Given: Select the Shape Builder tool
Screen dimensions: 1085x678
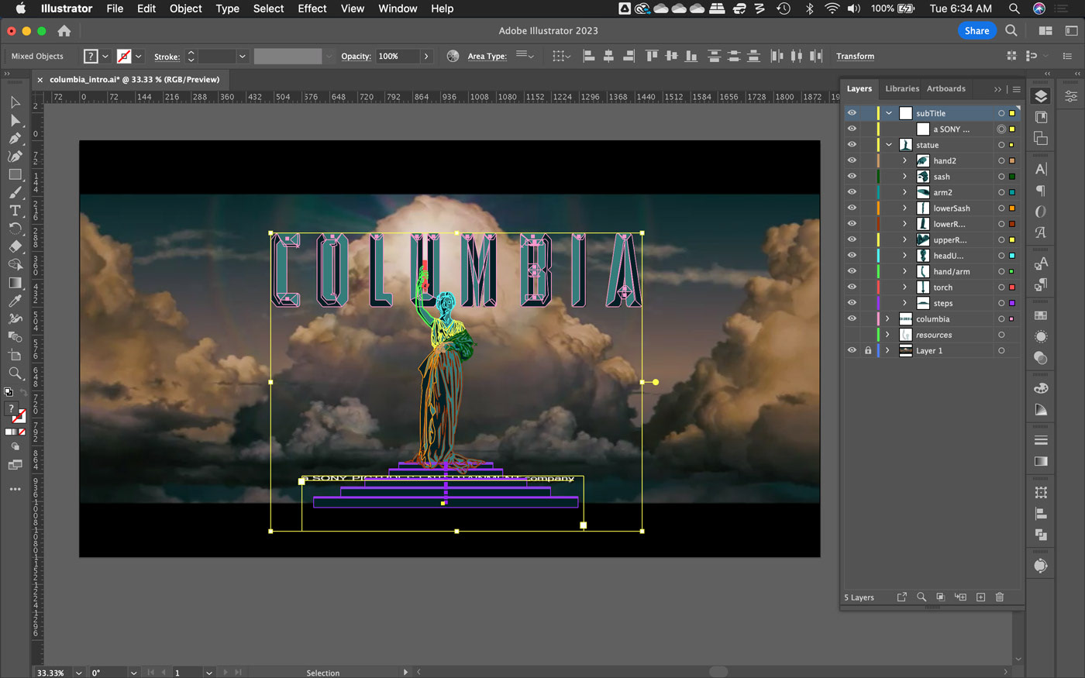Looking at the screenshot, I should tap(15, 264).
